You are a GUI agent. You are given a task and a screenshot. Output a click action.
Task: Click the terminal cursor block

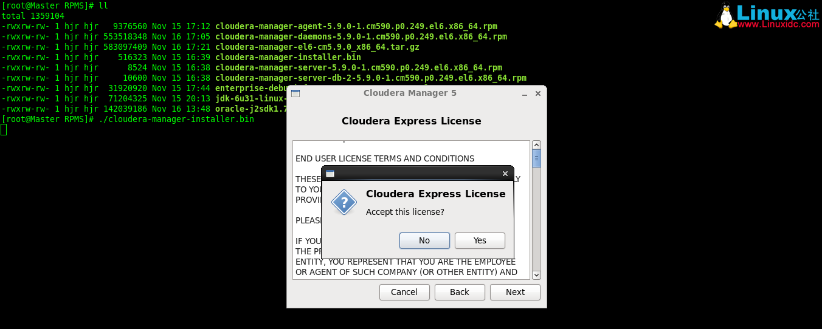coord(4,129)
